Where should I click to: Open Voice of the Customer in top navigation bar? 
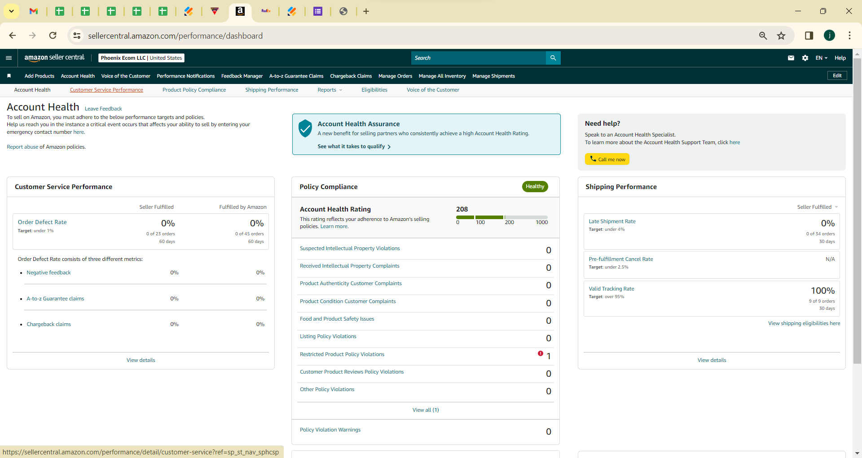pos(126,76)
